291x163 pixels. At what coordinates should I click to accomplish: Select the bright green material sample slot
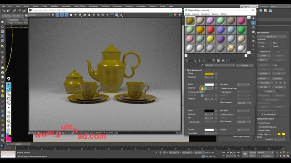(241, 30)
